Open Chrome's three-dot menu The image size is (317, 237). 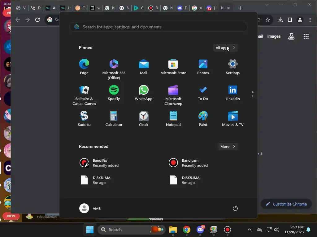tap(310, 20)
